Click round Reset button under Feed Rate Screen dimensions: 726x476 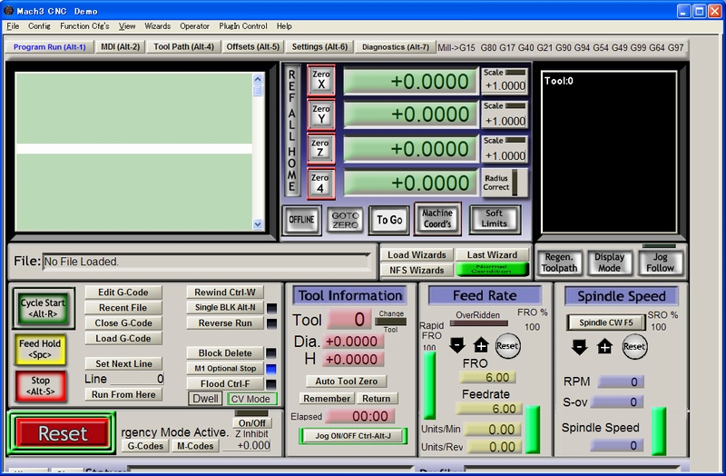pos(507,345)
